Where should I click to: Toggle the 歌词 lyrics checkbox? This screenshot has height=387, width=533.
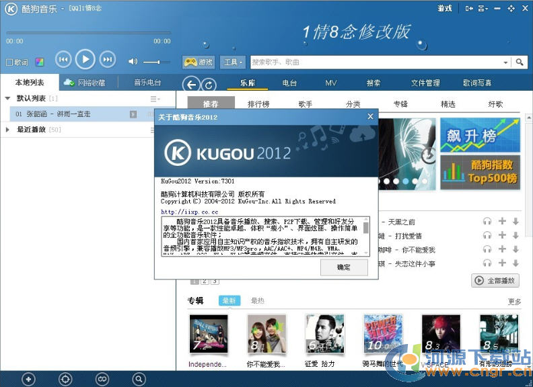9,62
